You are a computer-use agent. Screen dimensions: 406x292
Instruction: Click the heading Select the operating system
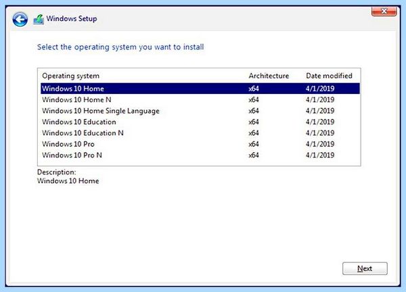pyautogui.click(x=120, y=47)
